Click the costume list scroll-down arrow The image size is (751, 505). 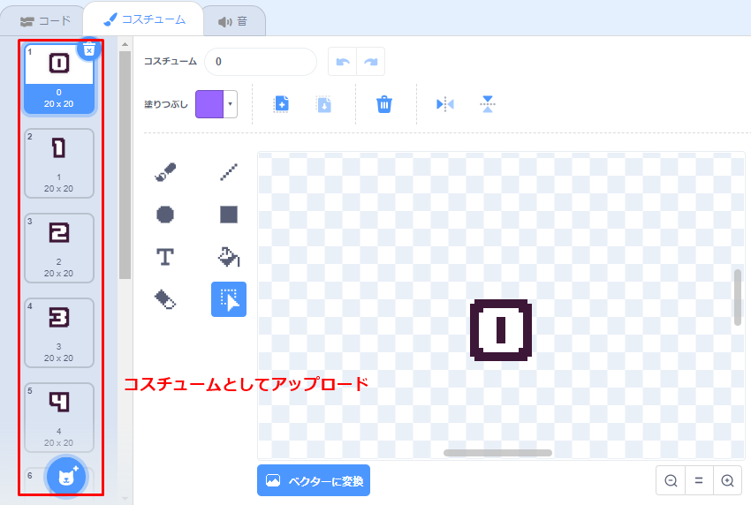(x=125, y=498)
